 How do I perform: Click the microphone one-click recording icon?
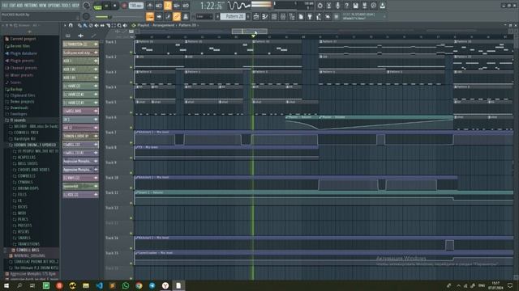pyautogui.click(x=337, y=6)
